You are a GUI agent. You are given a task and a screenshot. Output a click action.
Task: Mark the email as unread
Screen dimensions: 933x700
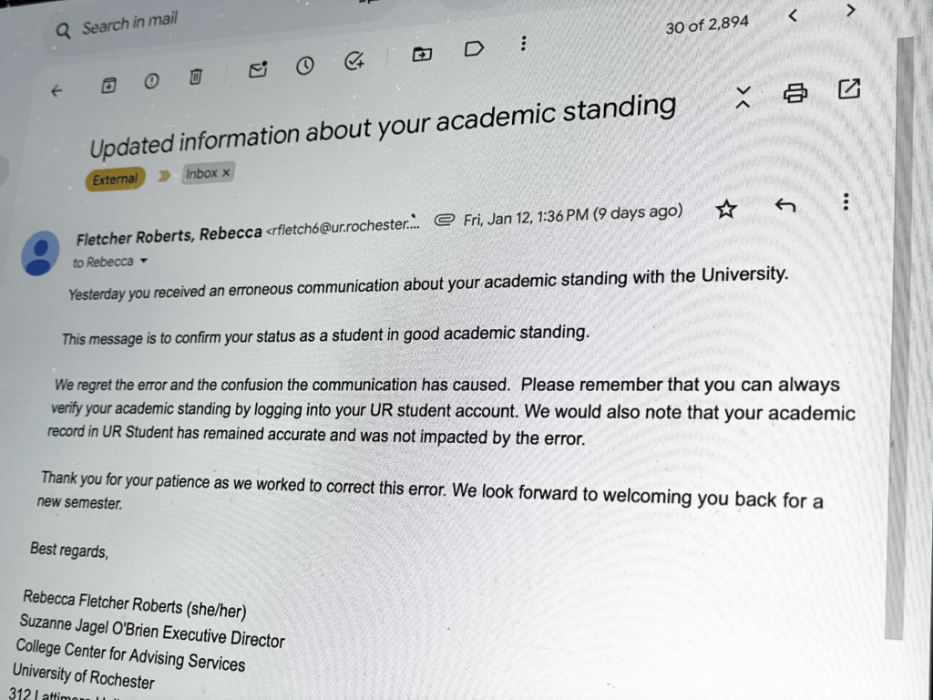[x=258, y=69]
